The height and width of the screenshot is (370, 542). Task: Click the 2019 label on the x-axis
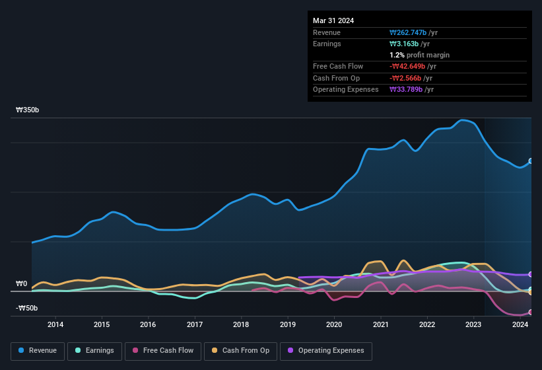coord(288,324)
